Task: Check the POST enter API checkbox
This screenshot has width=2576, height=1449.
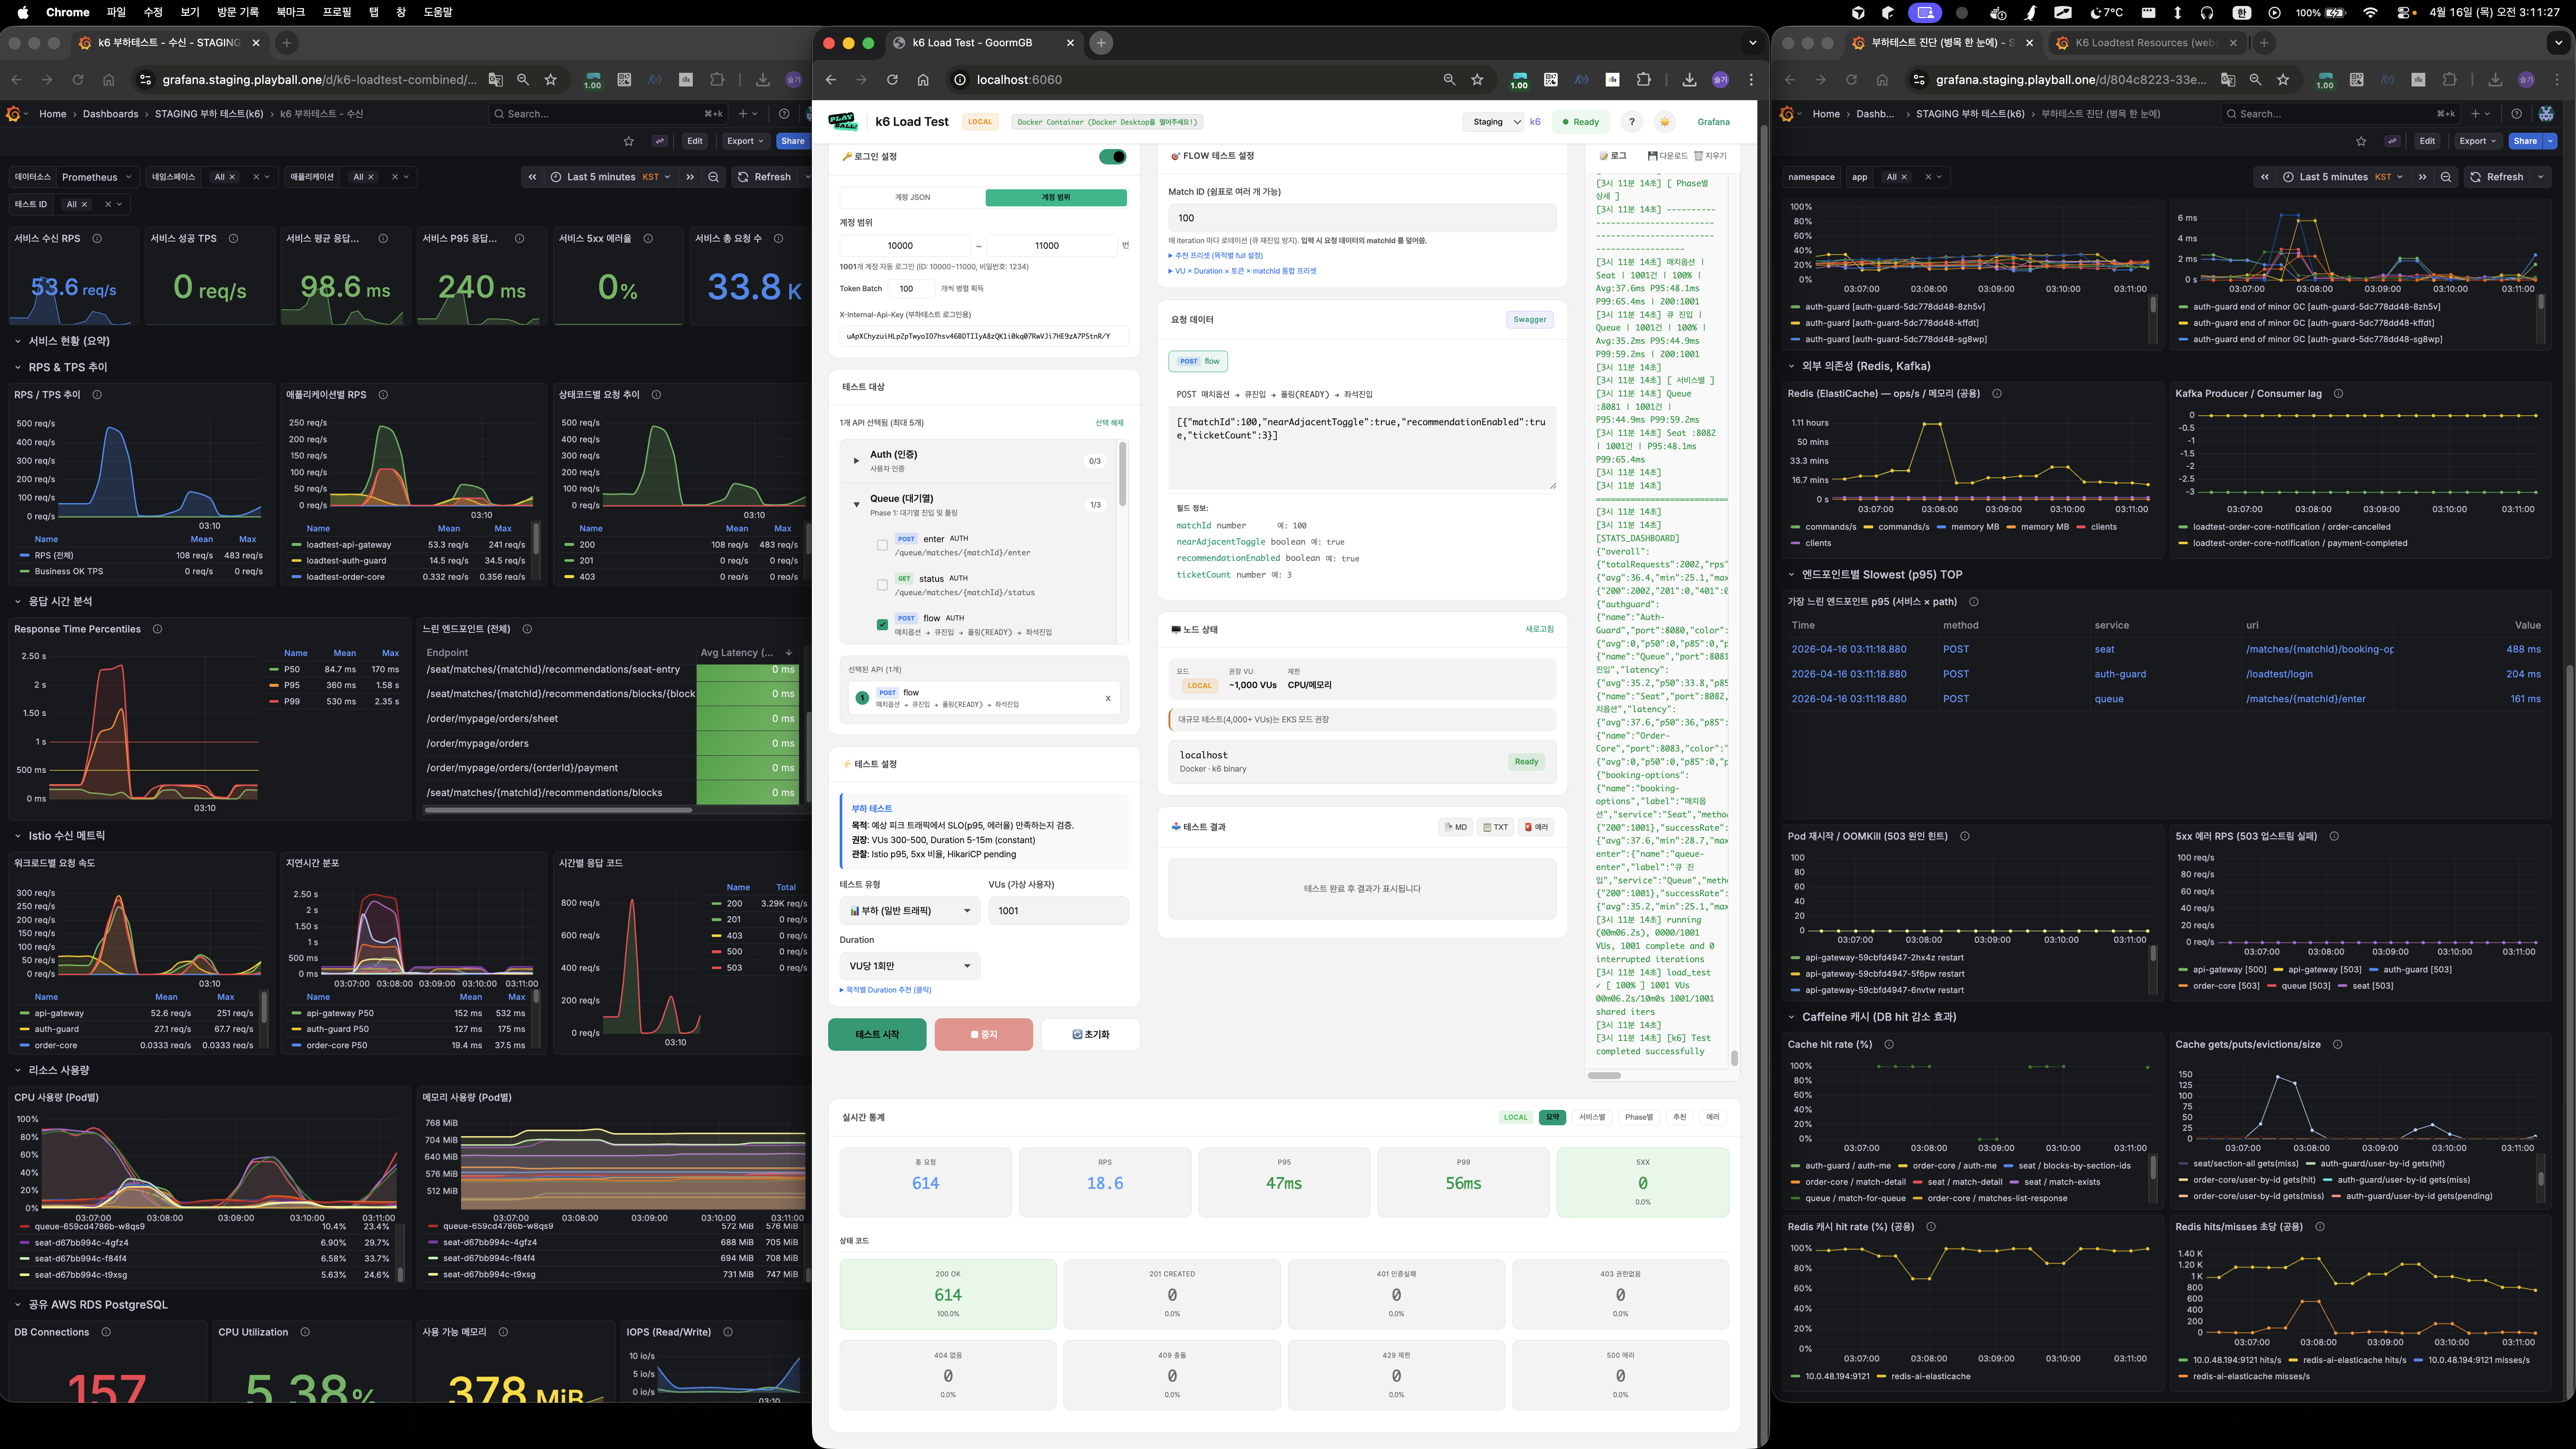Action: [882, 545]
